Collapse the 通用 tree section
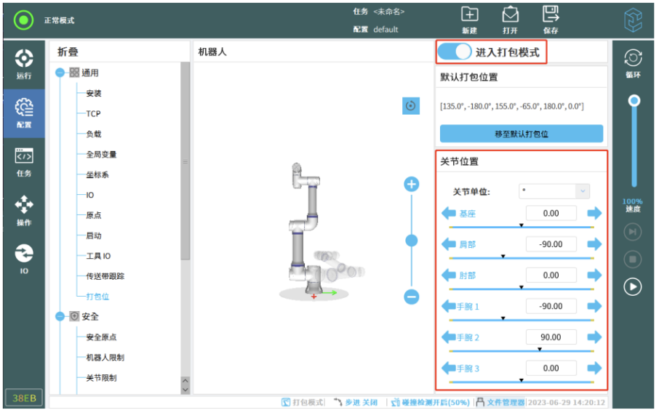The image size is (659, 410). 60,73
